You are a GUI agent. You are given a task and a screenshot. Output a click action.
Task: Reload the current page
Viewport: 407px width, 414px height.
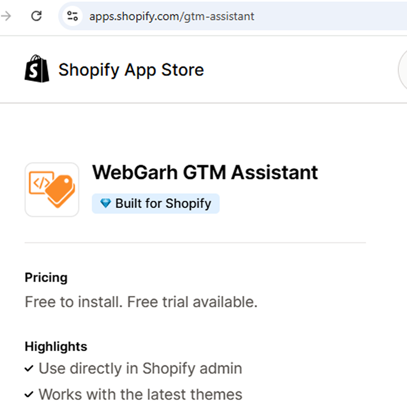pos(36,16)
